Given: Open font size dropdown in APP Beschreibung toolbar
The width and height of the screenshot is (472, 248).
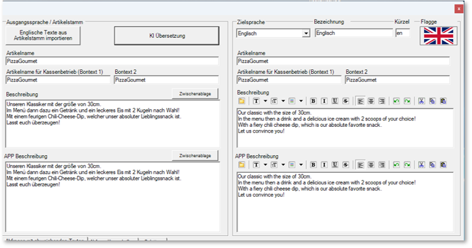Looking at the screenshot, I should coord(283,165).
